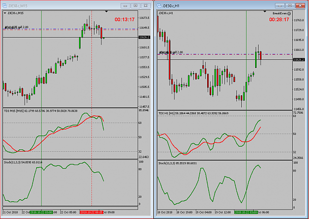Viewport: 309px width, 219px height.
Task: Click the chart icon in the M15 window title bar
Action: [x=5, y=6]
